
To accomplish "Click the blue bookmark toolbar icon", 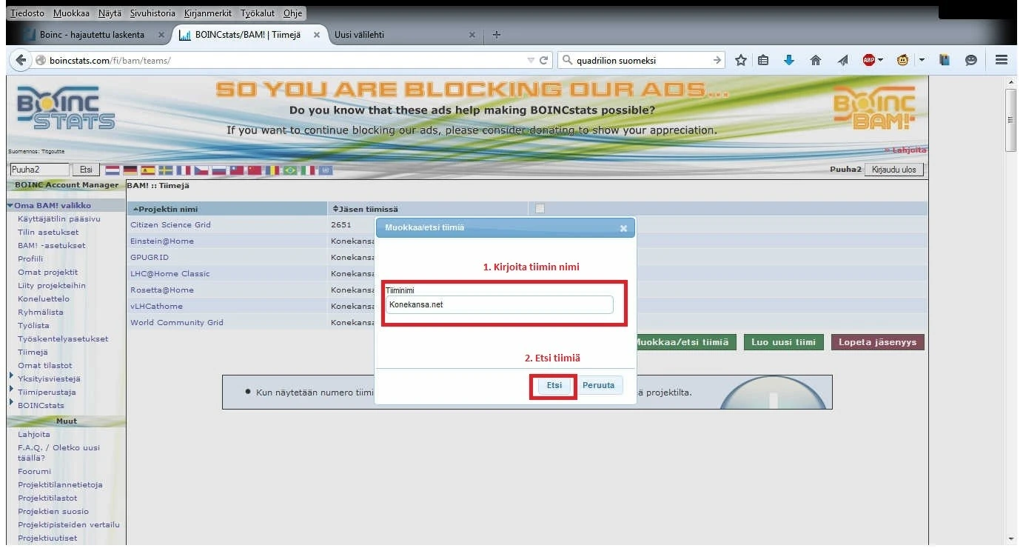I will [x=945, y=61].
